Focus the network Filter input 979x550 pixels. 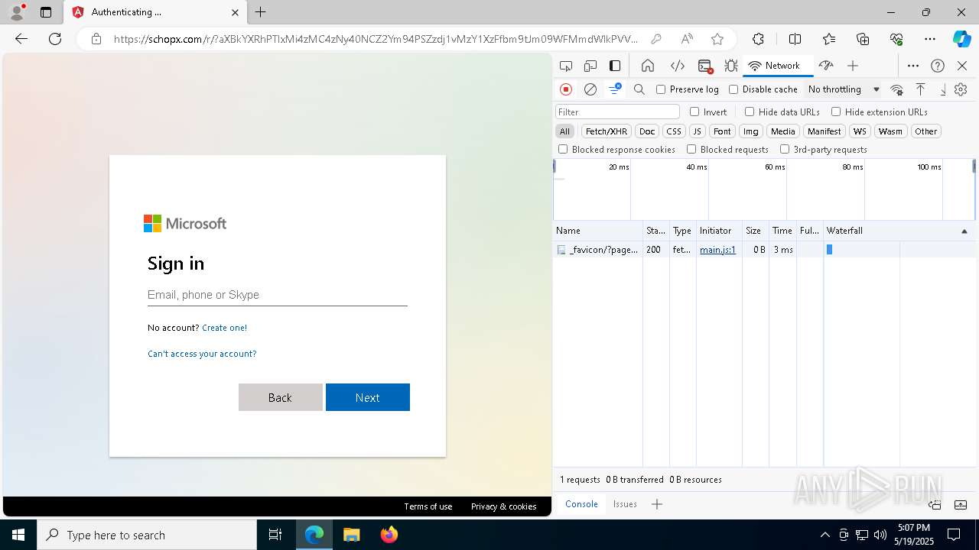(x=617, y=112)
